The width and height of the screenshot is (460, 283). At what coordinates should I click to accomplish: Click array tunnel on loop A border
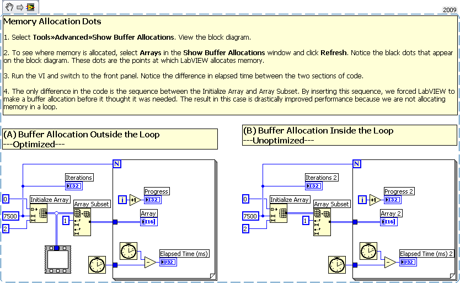coord(115,222)
